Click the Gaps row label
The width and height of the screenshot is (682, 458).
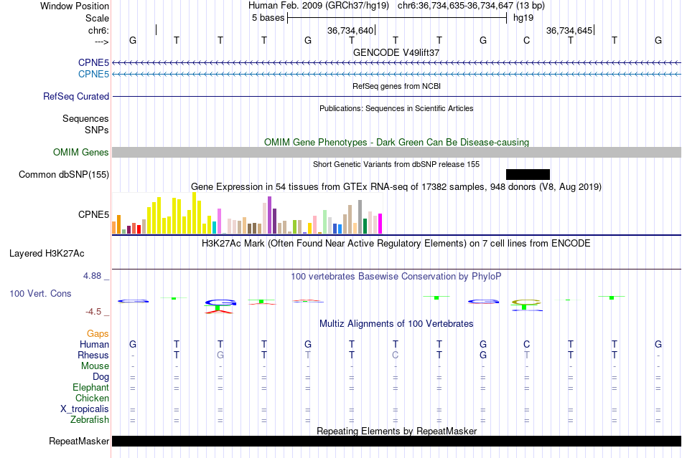coord(98,333)
